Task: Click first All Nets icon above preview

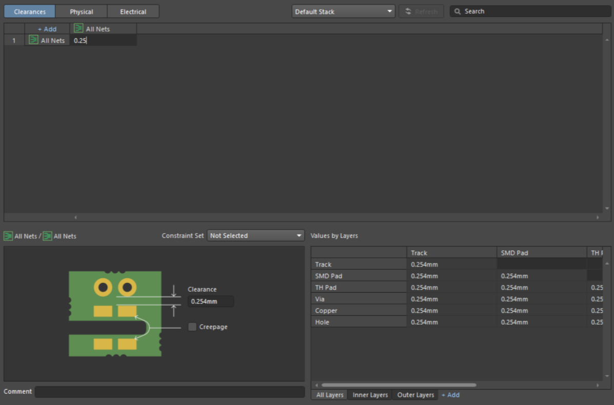Action: [8, 236]
